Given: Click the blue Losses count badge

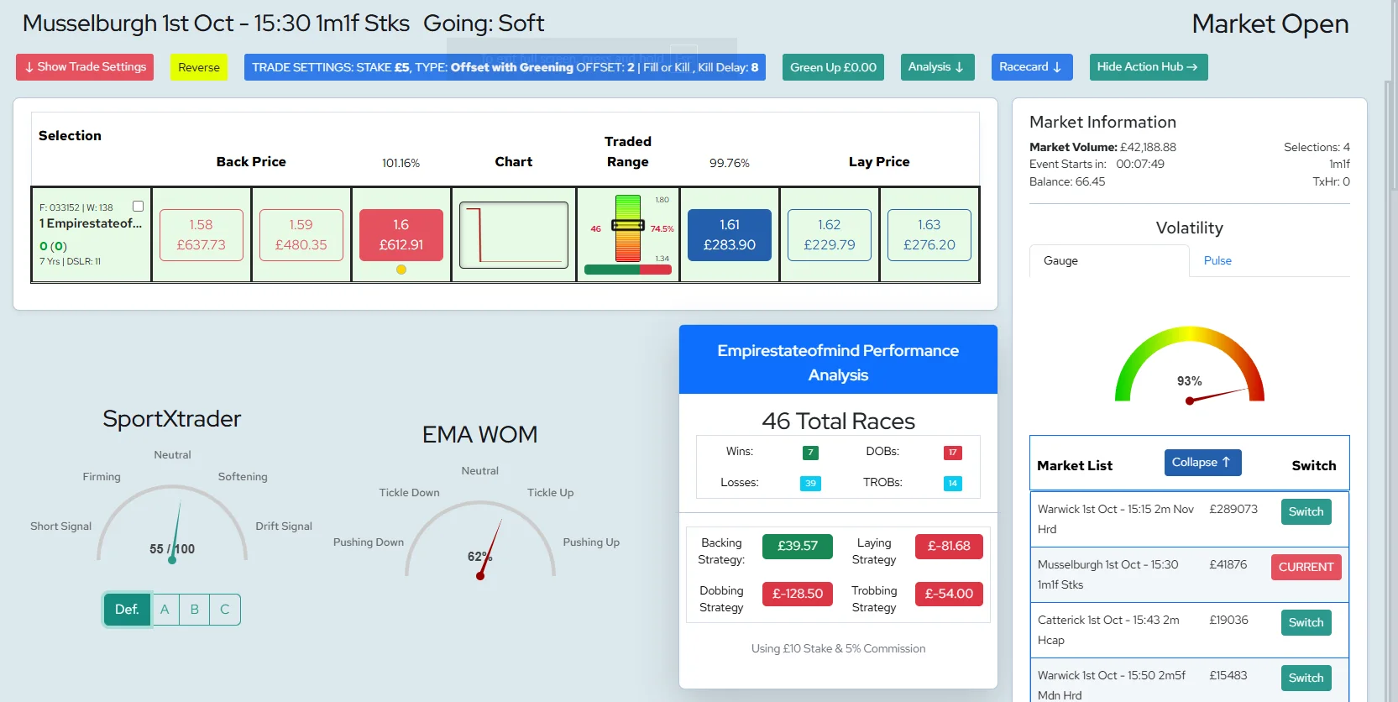Looking at the screenshot, I should pyautogui.click(x=810, y=483).
